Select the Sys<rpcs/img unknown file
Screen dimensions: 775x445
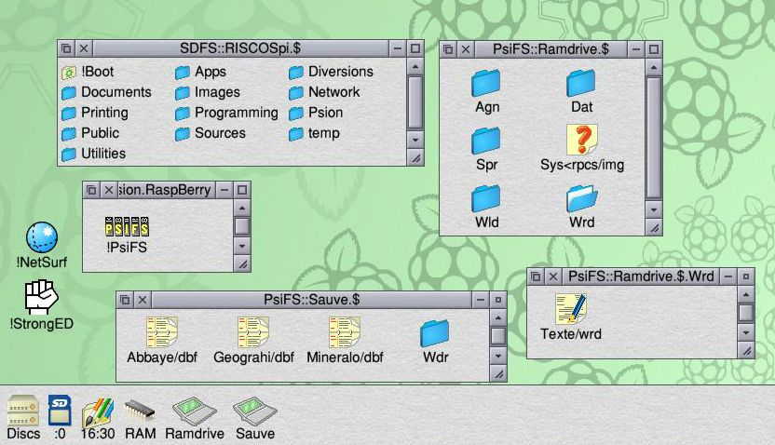click(582, 148)
